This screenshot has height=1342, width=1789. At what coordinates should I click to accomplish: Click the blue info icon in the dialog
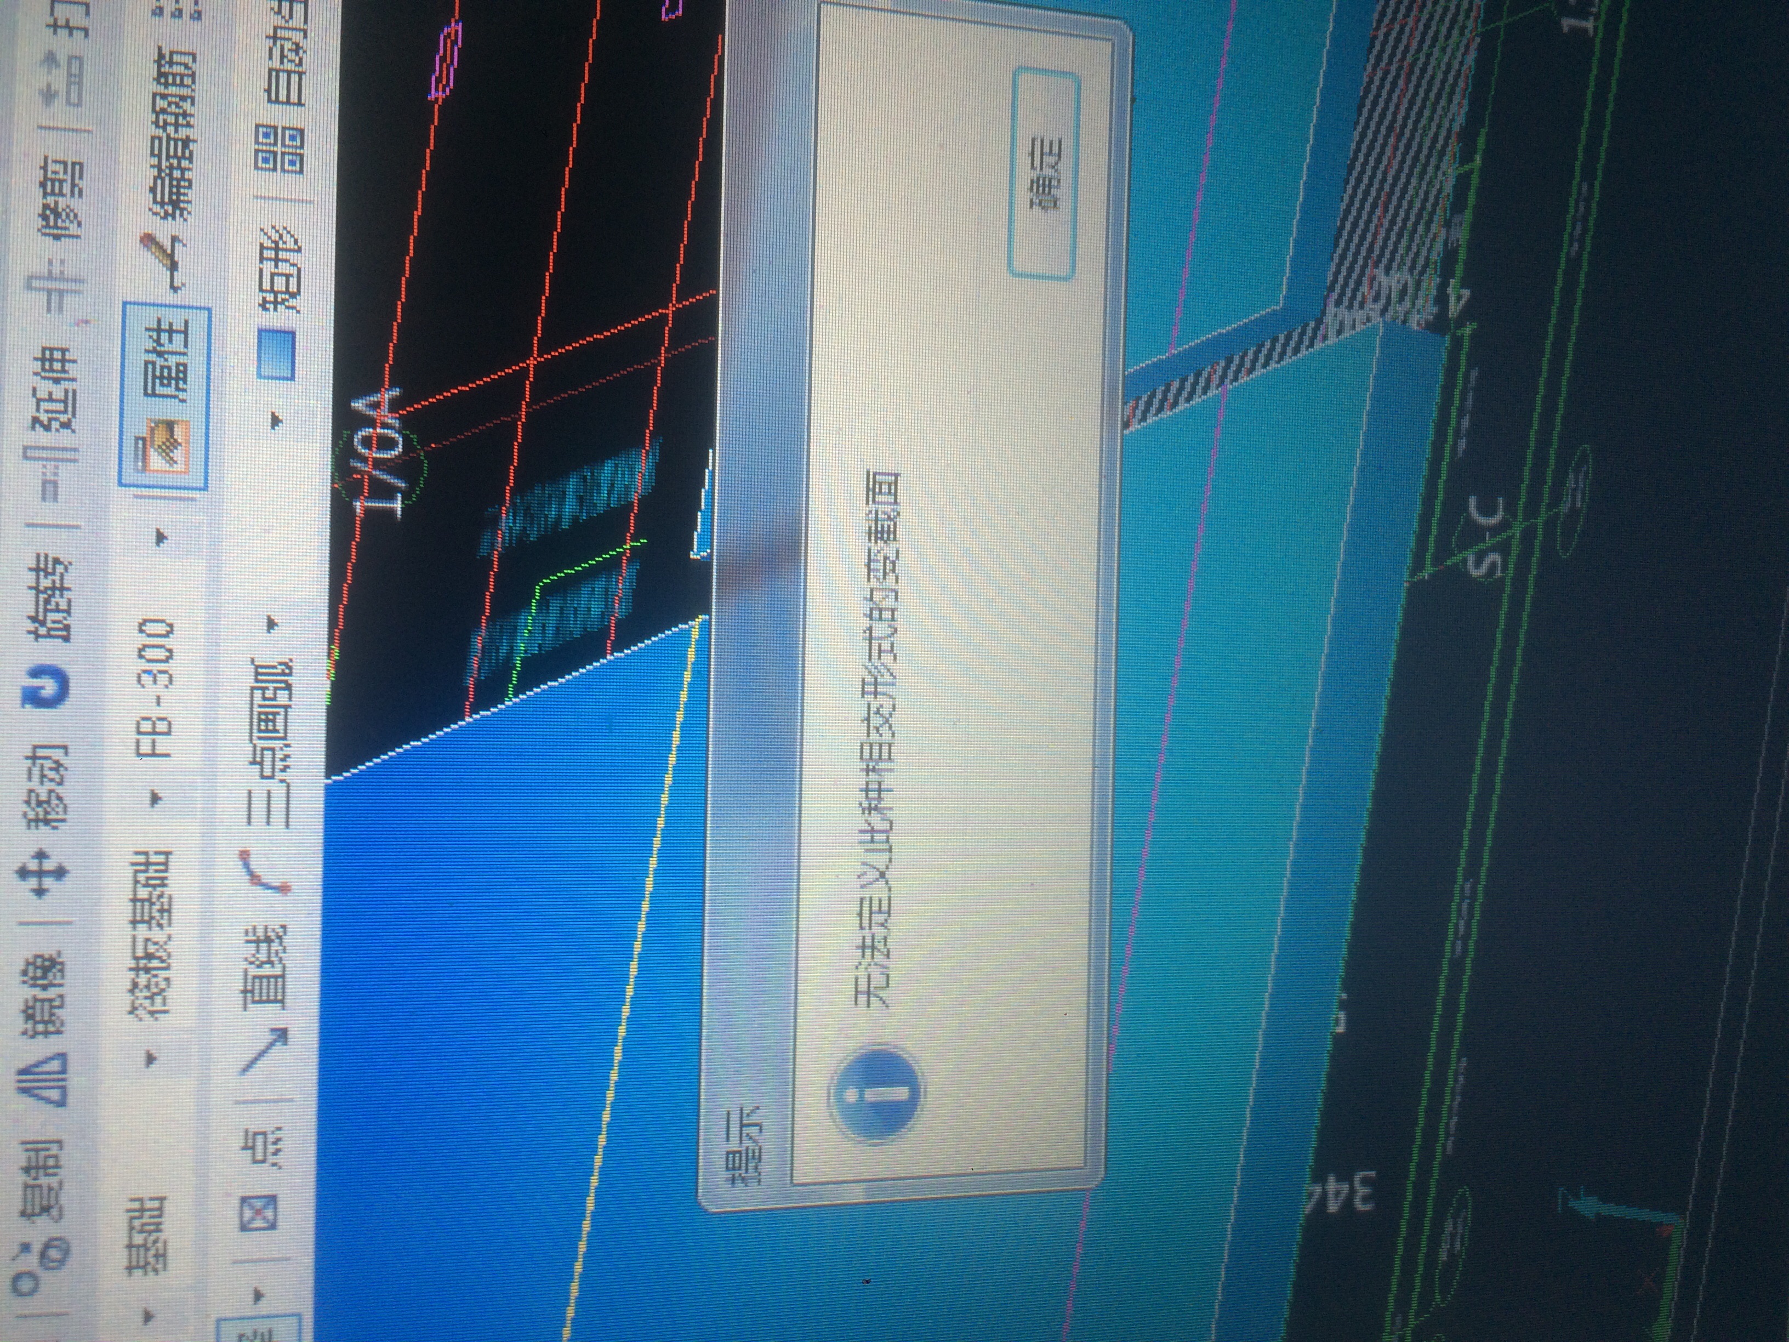876,1094
